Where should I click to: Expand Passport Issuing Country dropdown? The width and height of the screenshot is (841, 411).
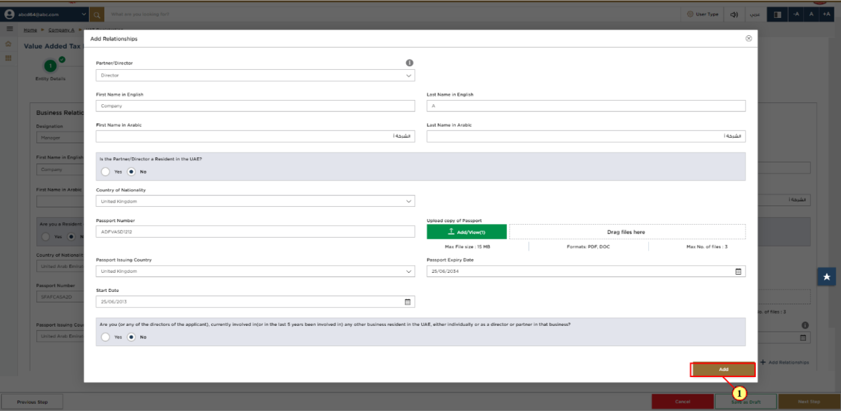[255, 271]
